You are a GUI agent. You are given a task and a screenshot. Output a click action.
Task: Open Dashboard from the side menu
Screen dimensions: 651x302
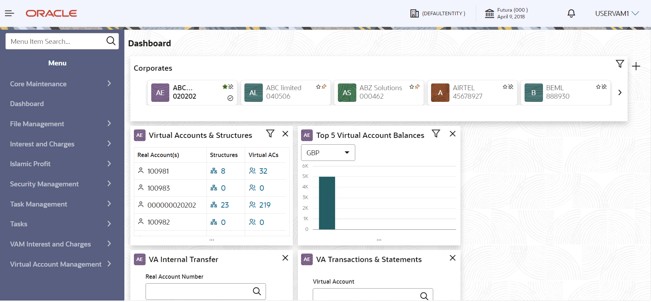(x=27, y=104)
